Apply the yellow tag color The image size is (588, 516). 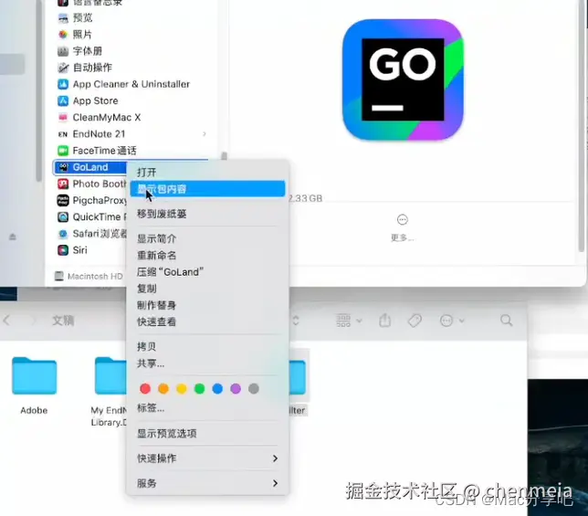pos(182,389)
